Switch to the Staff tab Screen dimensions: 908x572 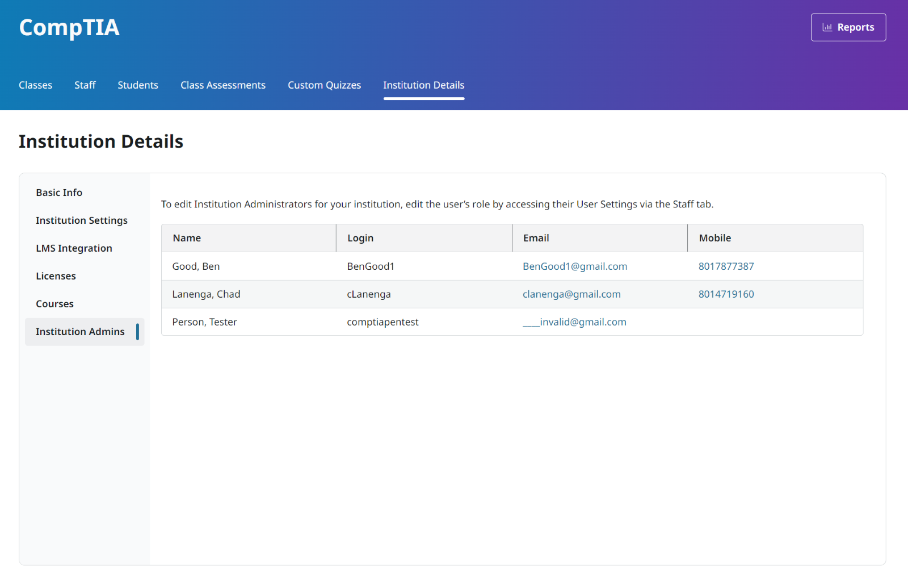[85, 85]
